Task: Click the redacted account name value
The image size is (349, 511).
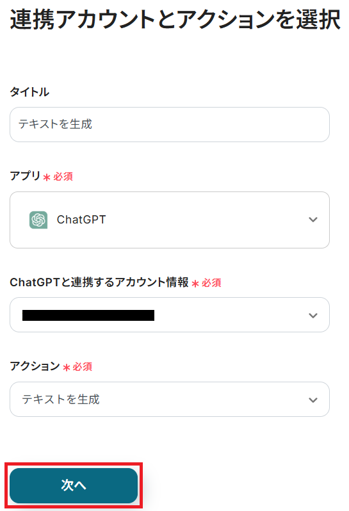Action: point(88,316)
